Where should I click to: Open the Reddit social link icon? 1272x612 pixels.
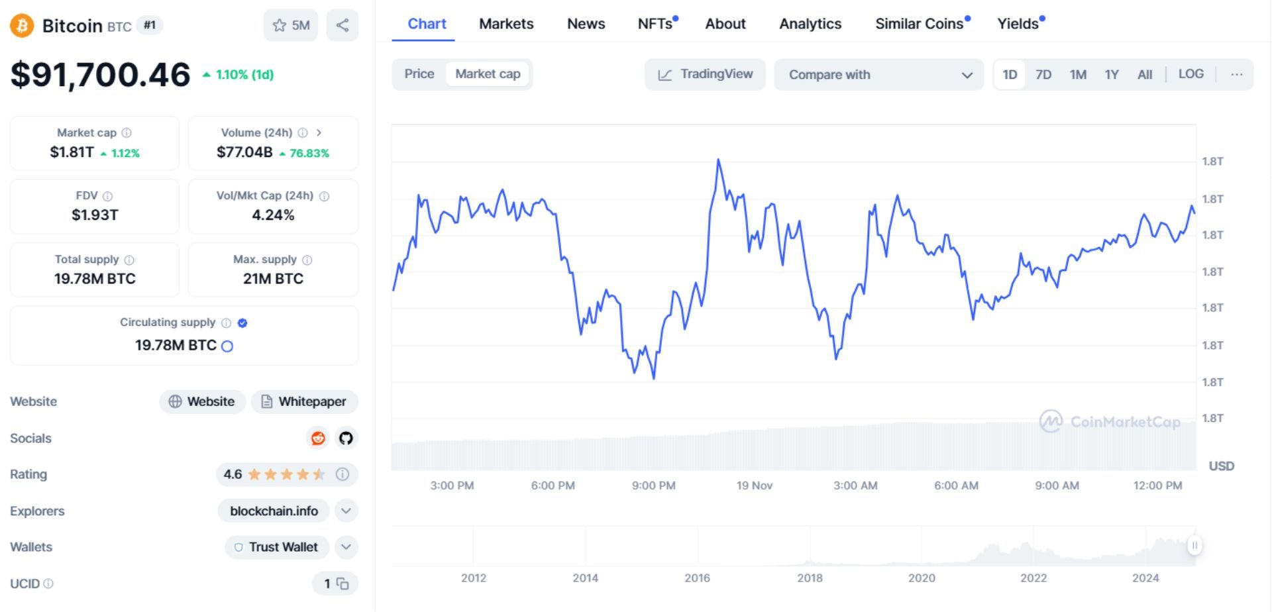click(318, 438)
